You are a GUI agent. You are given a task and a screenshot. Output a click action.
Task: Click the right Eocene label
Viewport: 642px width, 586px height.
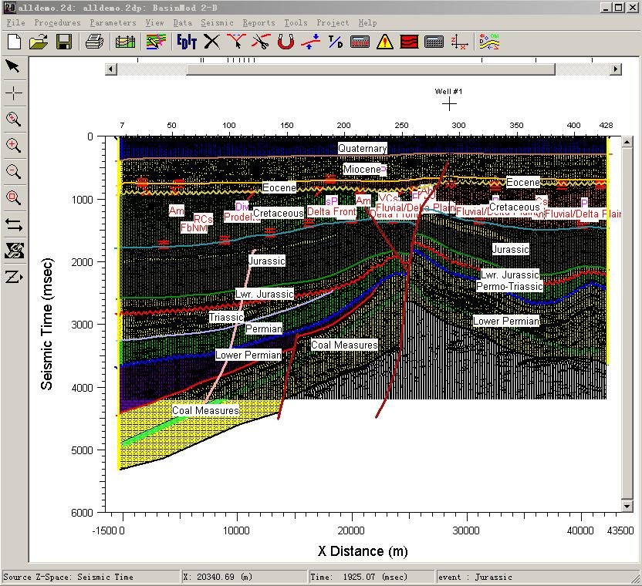pos(523,182)
